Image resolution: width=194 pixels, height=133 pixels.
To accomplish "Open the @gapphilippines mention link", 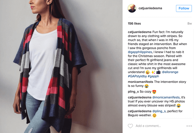I will click(x=140, y=52).
